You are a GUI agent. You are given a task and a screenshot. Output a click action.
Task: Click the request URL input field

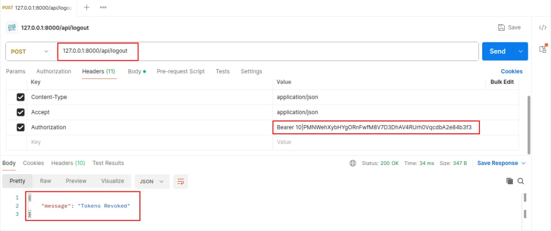[269, 52]
